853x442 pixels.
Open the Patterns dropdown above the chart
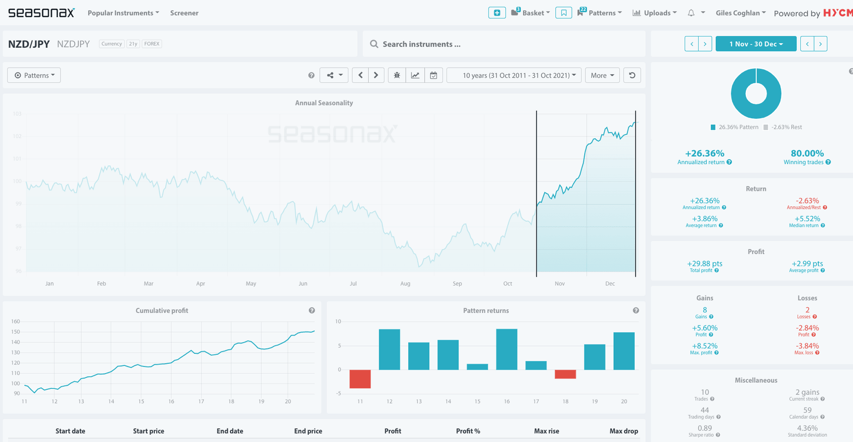34,75
